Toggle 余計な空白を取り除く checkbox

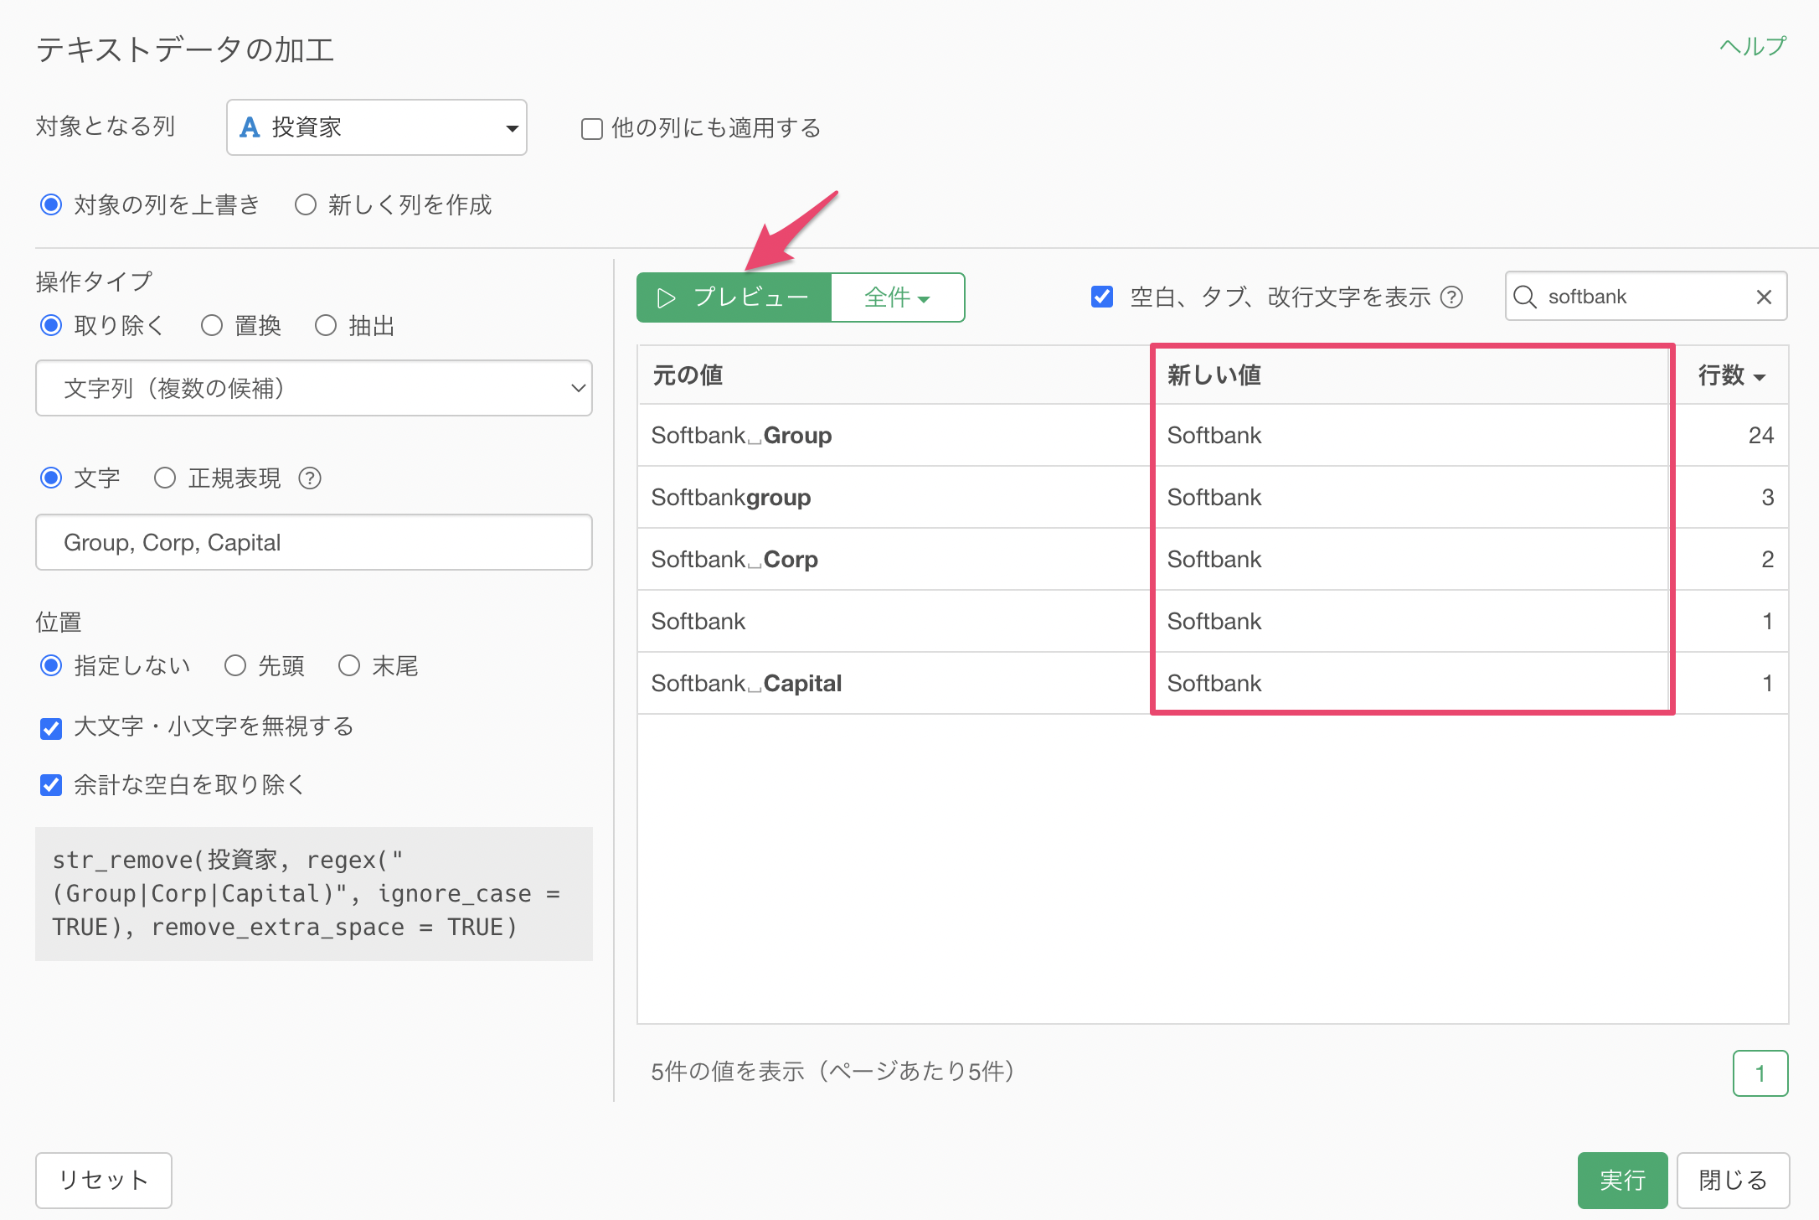coord(51,785)
